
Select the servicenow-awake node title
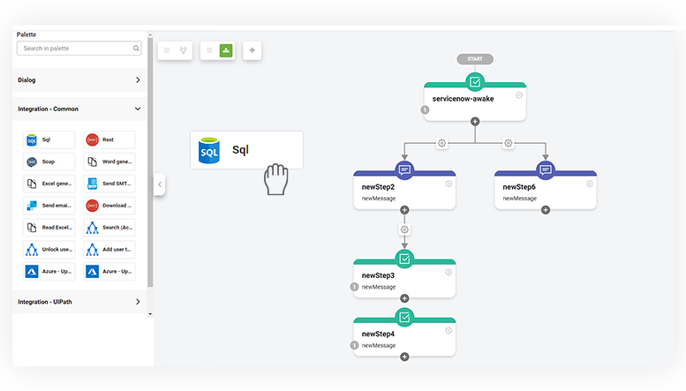click(463, 99)
